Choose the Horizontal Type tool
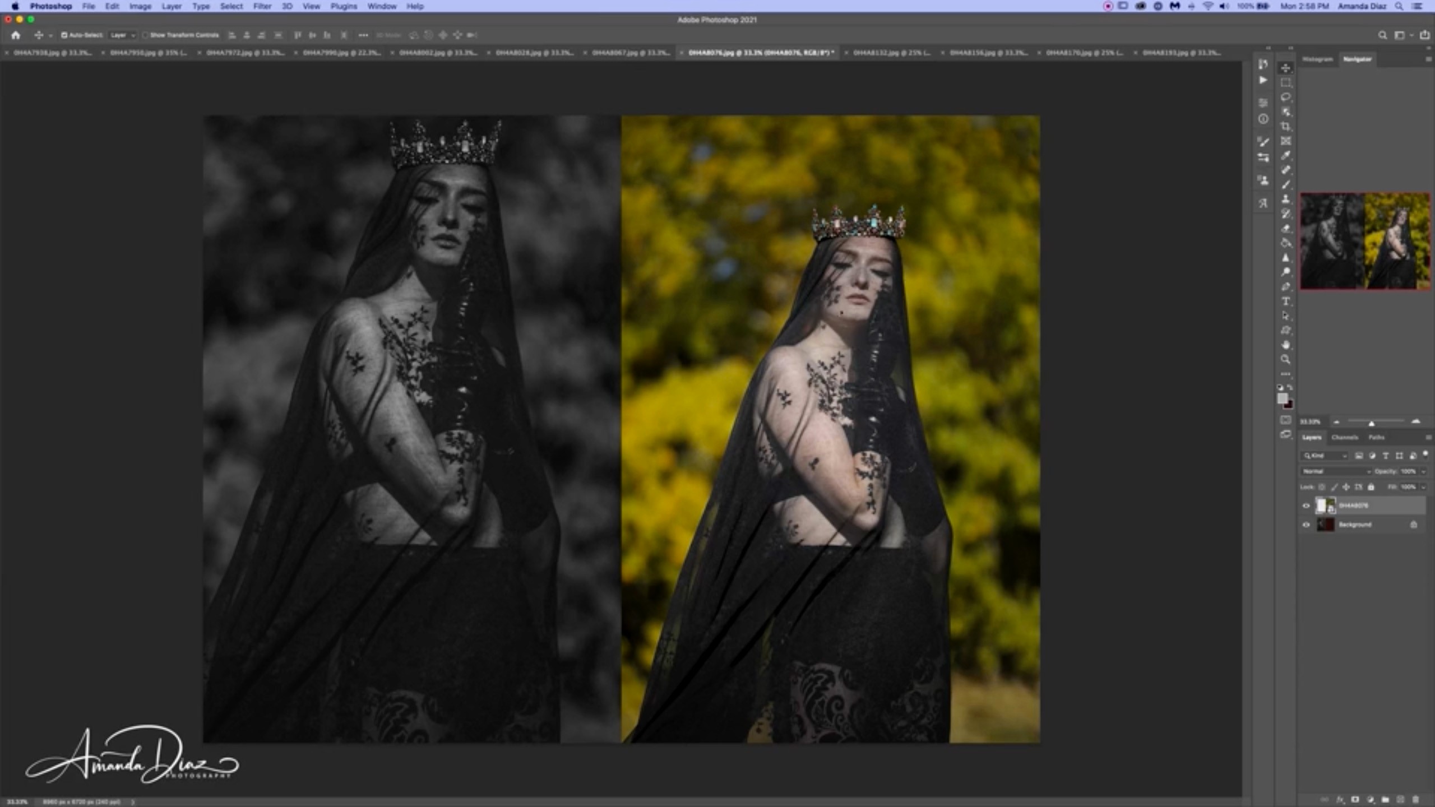1435x807 pixels. click(1286, 302)
